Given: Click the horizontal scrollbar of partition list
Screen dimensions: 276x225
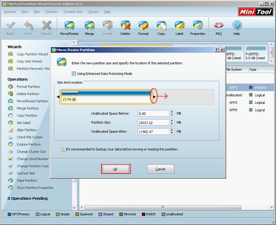Looking at the screenshot, I should click(163, 207).
